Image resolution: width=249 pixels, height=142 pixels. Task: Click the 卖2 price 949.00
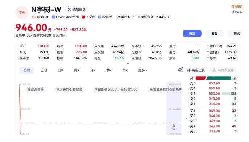click(x=214, y=99)
